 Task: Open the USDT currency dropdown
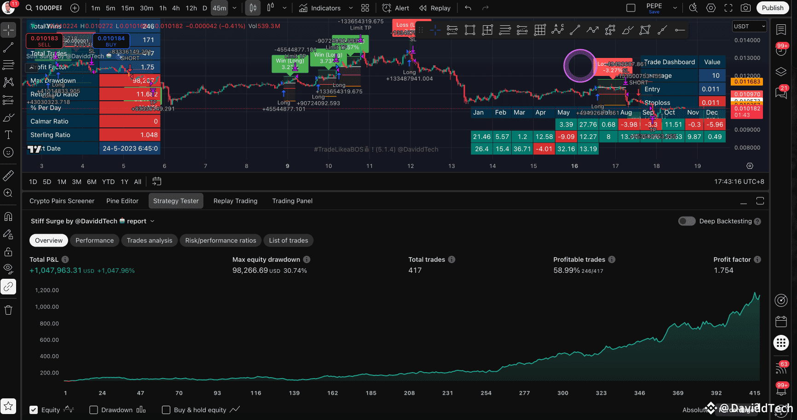pyautogui.click(x=749, y=26)
